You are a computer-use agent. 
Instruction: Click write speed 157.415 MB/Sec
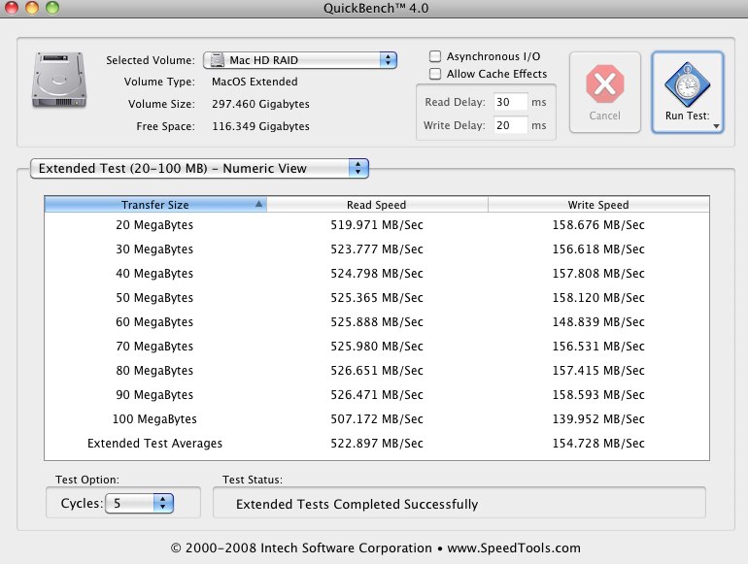[x=598, y=371]
